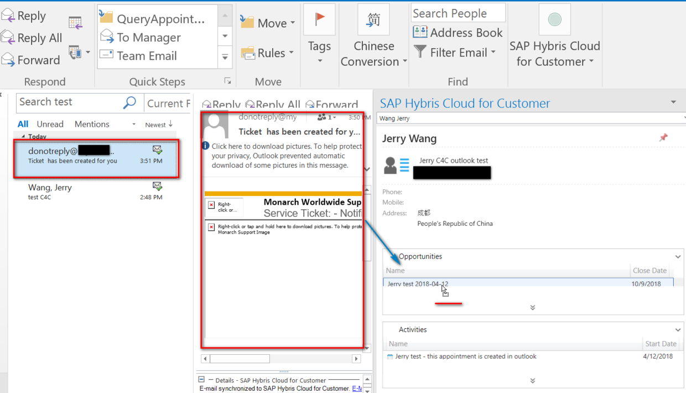
Task: Click the pin icon next to Jerry Wang
Action: 663,138
